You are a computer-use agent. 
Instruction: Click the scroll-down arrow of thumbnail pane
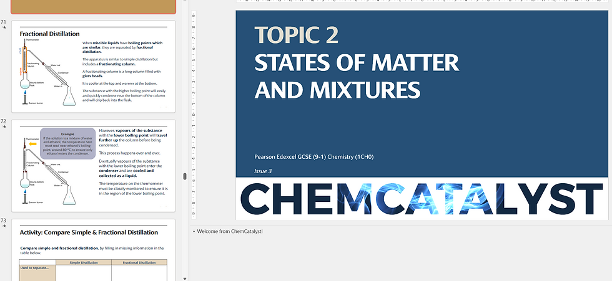(x=185, y=278)
